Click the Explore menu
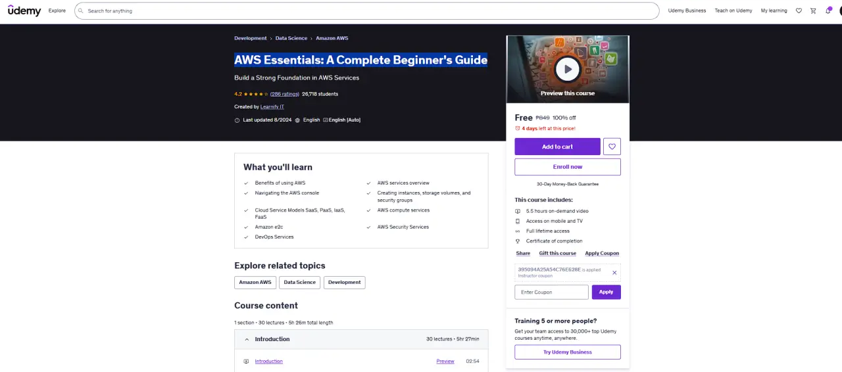This screenshot has width=842, height=372. pos(57,11)
